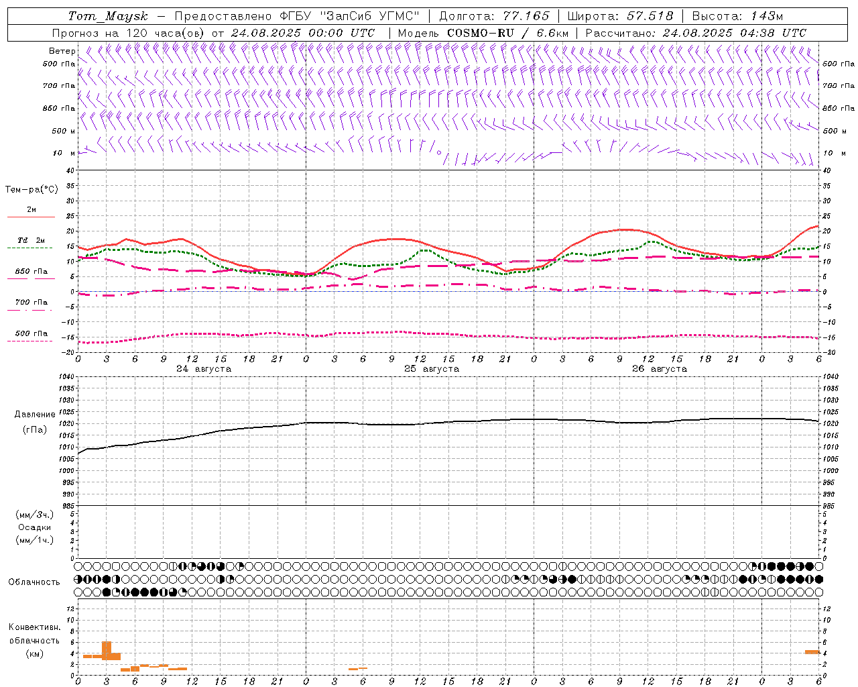The image size is (858, 687).
Task: Click the 700 гПа label in the temperature legend
Action: click(32, 303)
